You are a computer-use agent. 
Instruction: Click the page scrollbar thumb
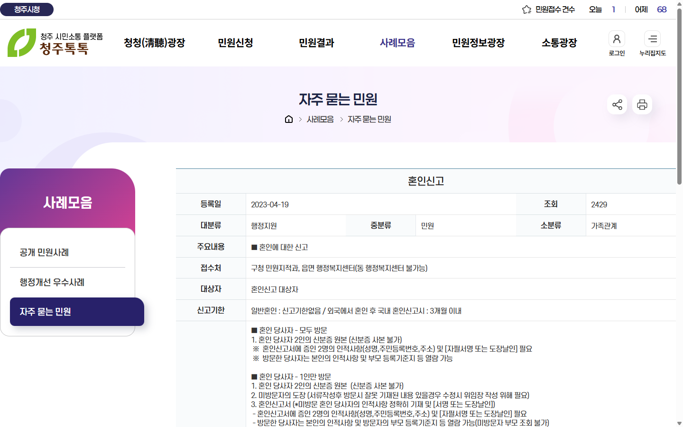pos(679,97)
